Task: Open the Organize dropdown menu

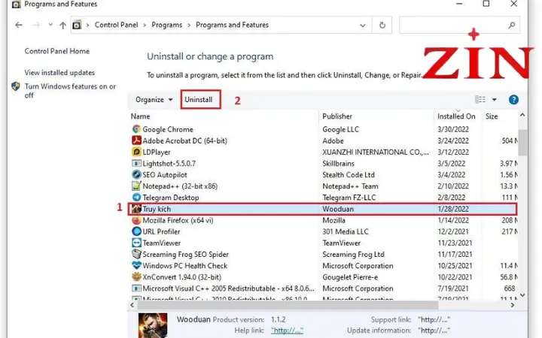Action: pyautogui.click(x=154, y=100)
